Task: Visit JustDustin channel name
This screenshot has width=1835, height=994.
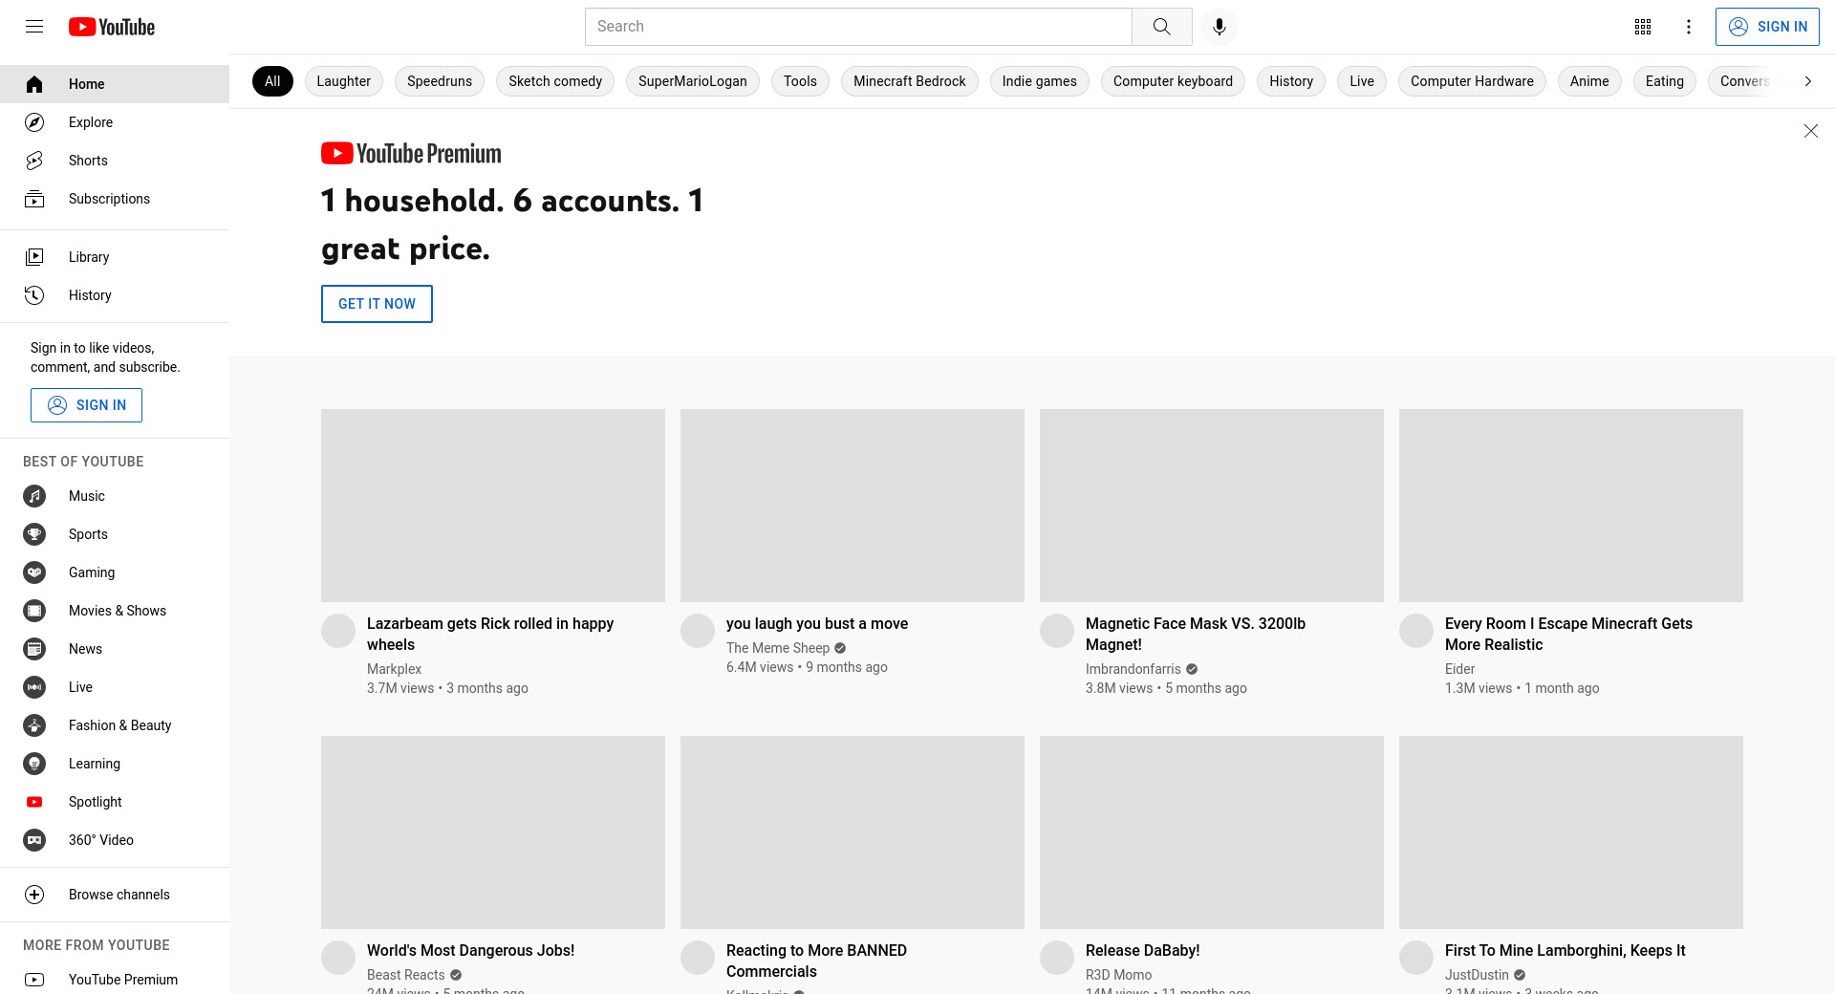Action: tap(1477, 975)
